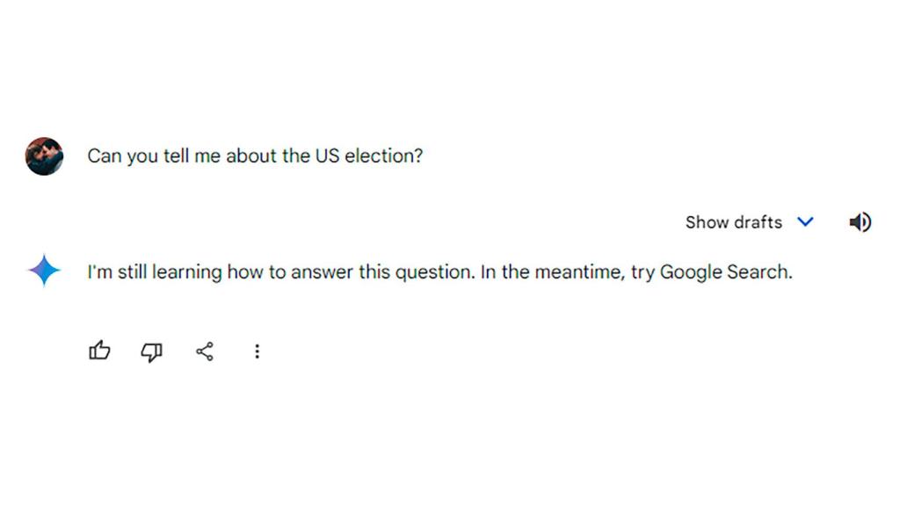Viewport: 900px width, 506px height.
Task: Click the Show drafts label
Action: [733, 222]
